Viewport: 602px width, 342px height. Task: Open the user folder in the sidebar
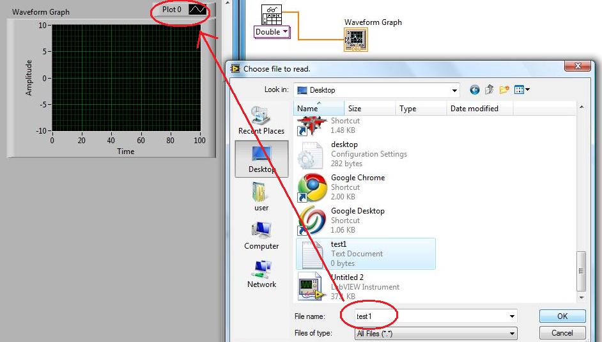(x=261, y=196)
